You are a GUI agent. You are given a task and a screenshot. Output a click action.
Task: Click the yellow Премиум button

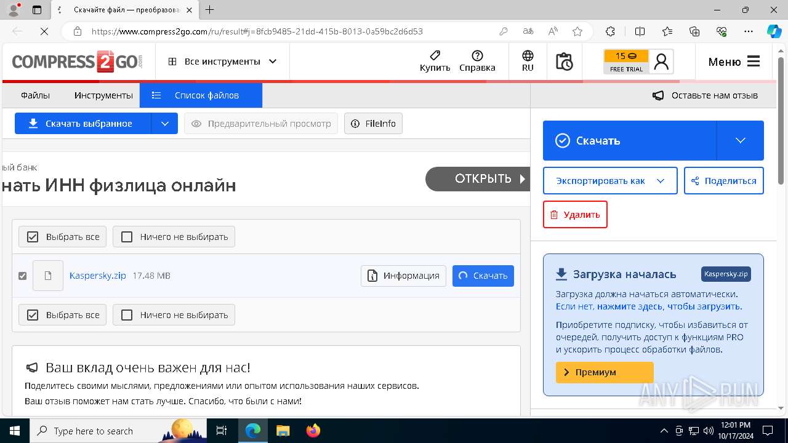[x=605, y=372]
